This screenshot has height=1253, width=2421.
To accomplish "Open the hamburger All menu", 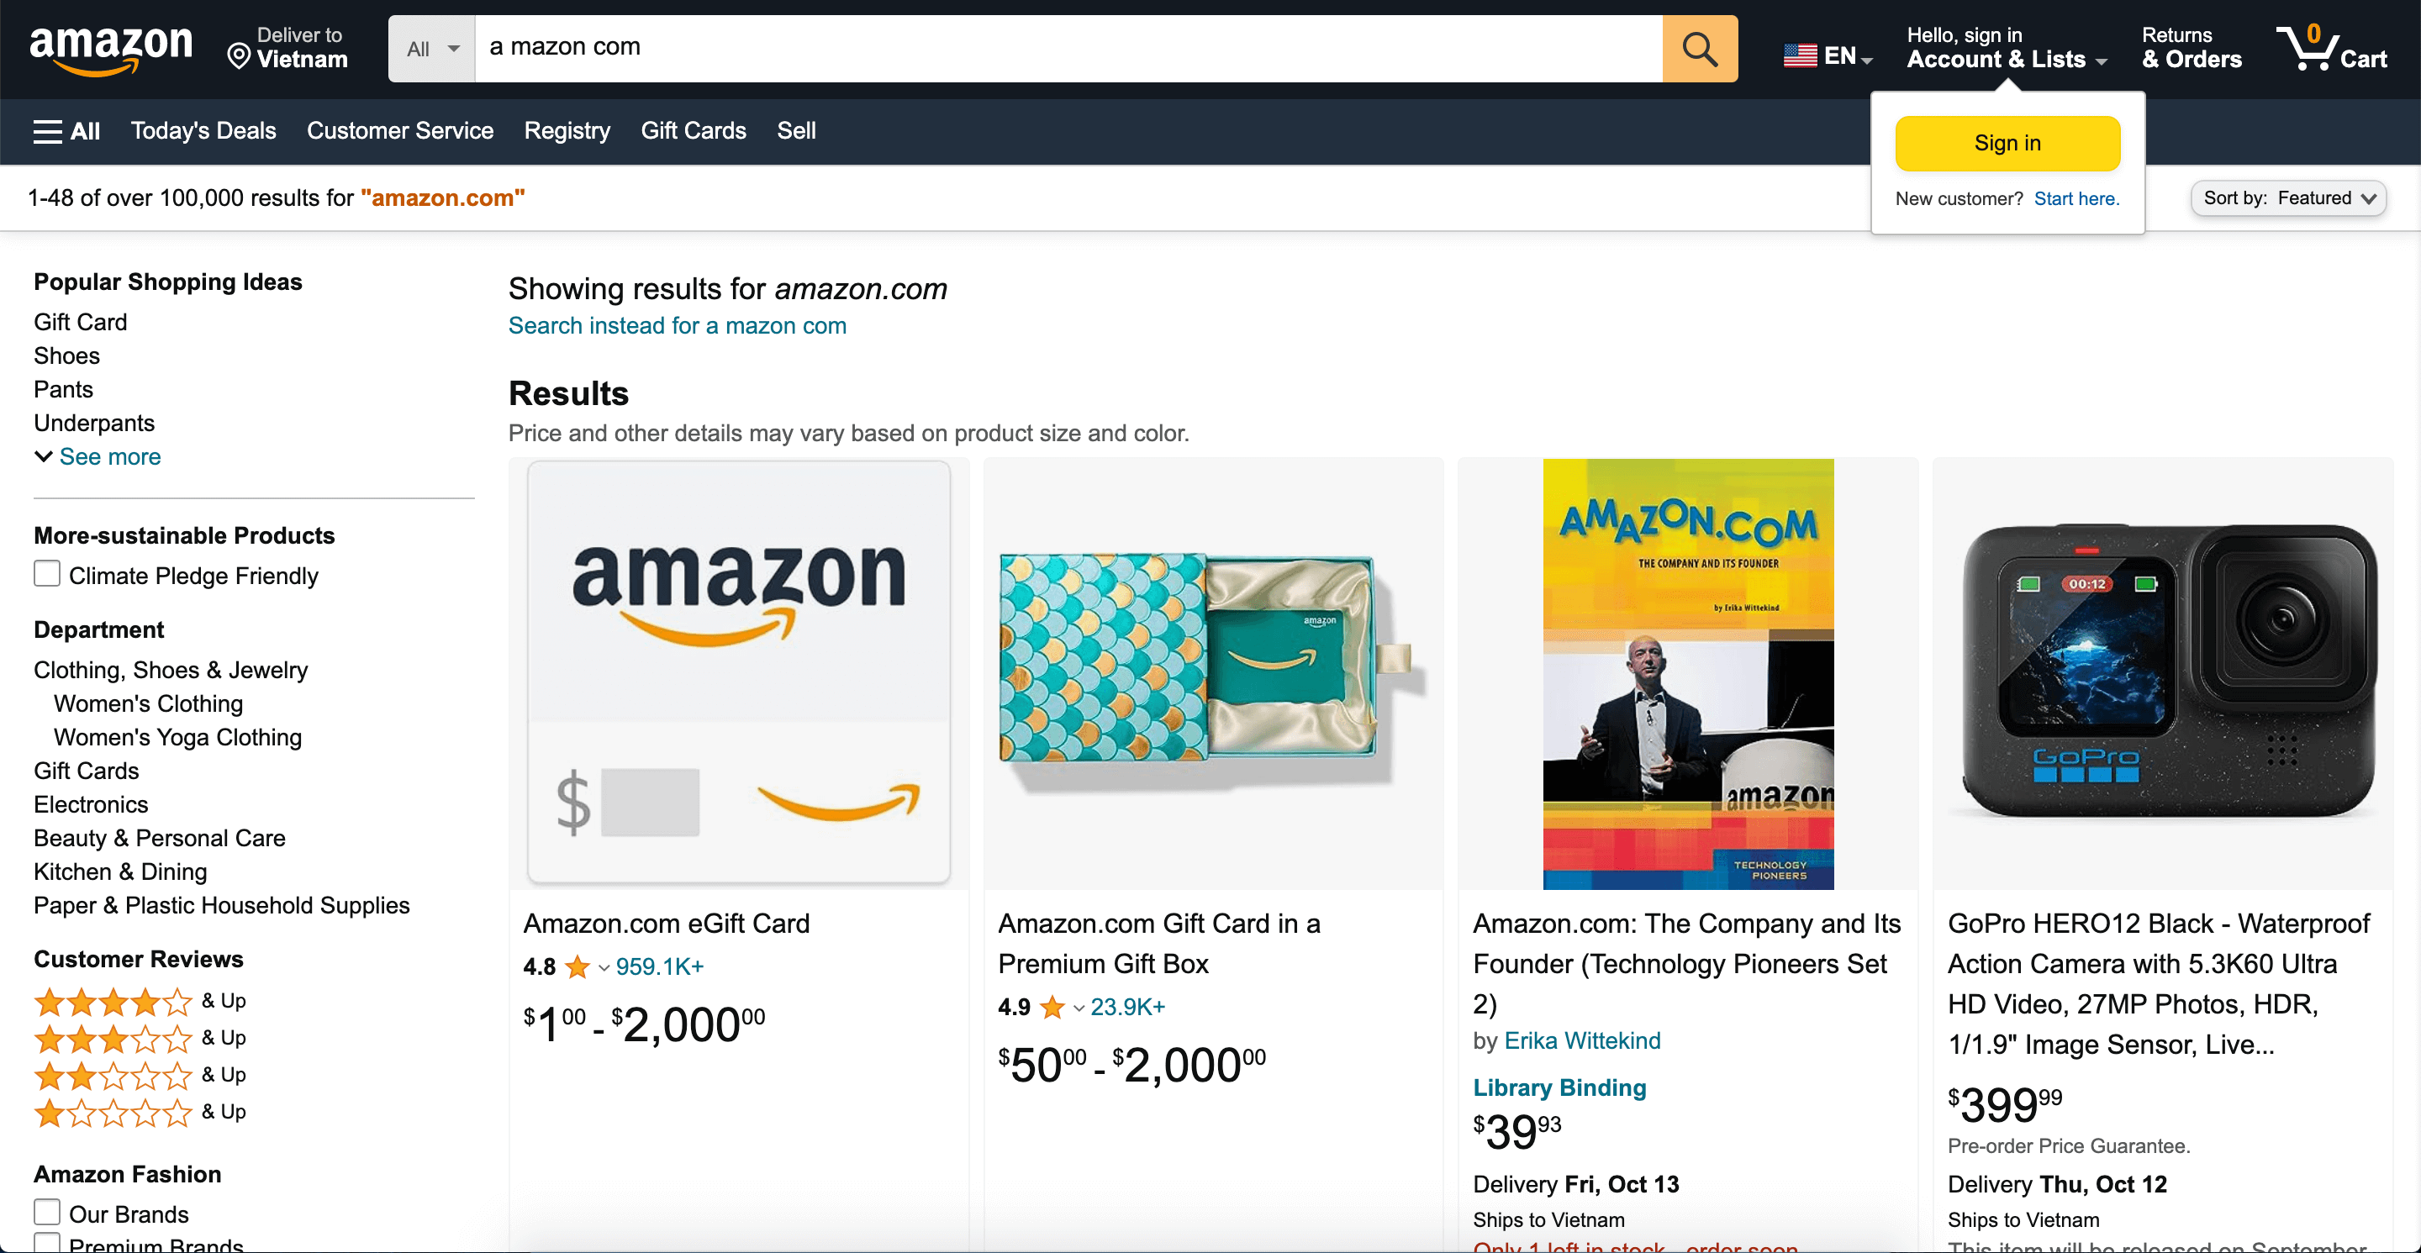I will click(66, 131).
